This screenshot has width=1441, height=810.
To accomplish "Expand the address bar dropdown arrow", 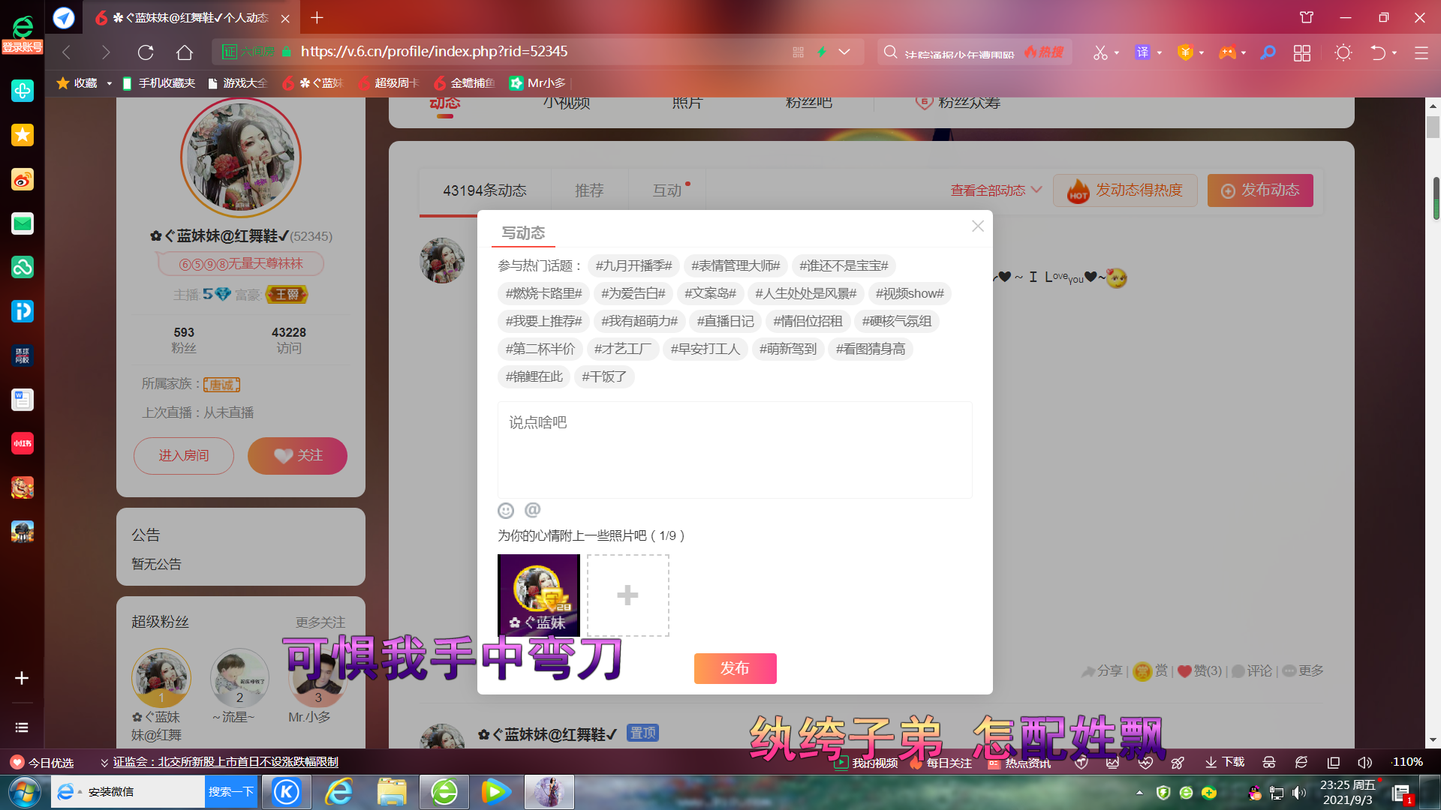I will tap(844, 52).
